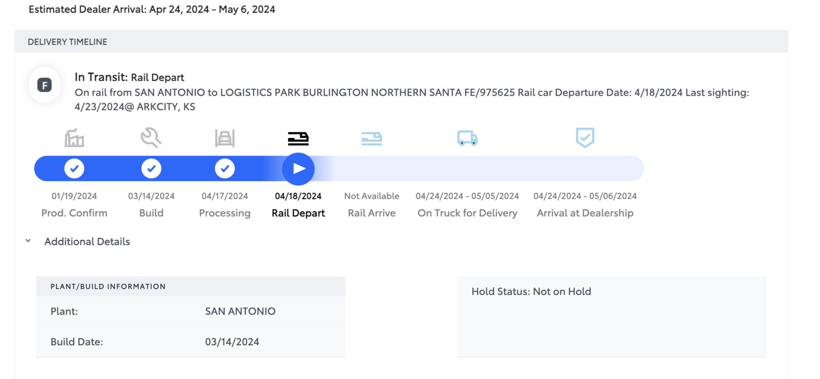
Task: Click the Not Available rail arrive text
Action: tap(372, 196)
